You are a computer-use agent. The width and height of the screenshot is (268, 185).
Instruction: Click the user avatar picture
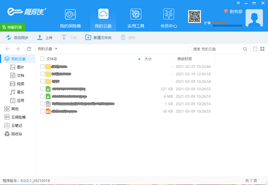(x=254, y=18)
